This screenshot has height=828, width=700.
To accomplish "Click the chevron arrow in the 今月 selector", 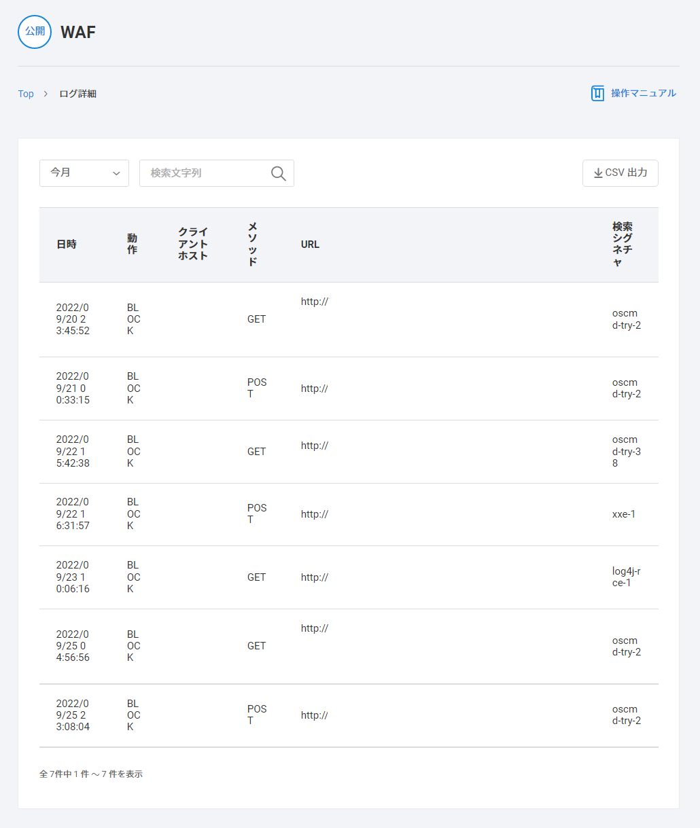I will pos(116,173).
